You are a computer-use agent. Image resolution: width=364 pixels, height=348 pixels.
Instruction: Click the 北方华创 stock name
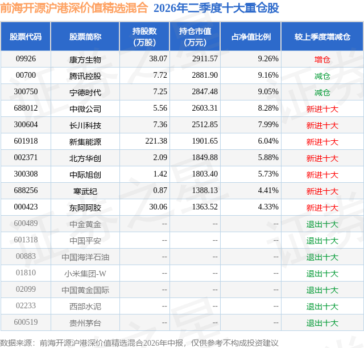tap(85, 158)
